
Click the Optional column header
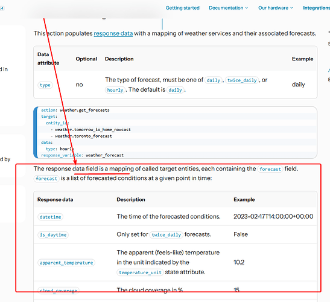point(86,59)
